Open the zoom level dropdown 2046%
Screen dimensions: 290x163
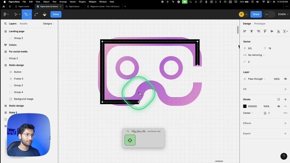click(x=283, y=14)
